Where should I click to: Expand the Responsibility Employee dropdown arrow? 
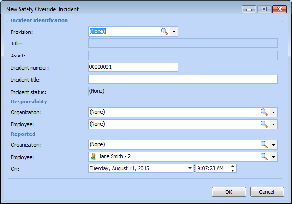[273, 124]
